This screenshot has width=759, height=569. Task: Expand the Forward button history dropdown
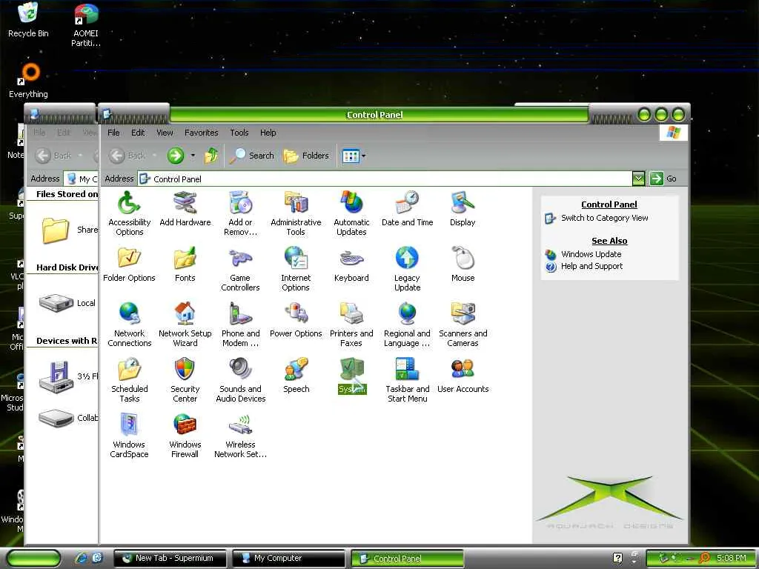coord(193,156)
